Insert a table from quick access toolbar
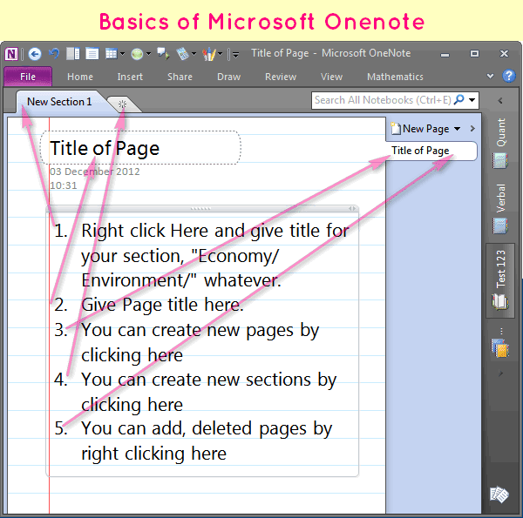This screenshot has width=523, height=518. click(111, 54)
